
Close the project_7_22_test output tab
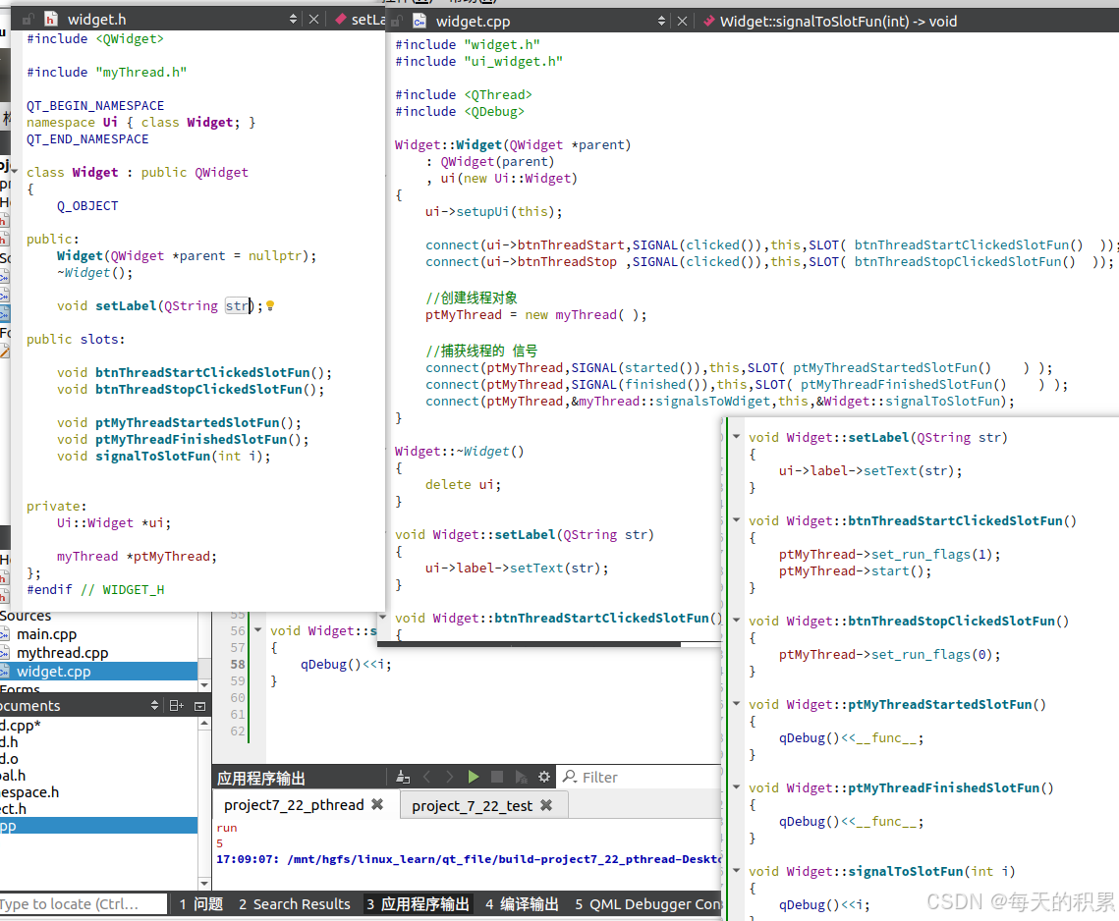point(546,805)
